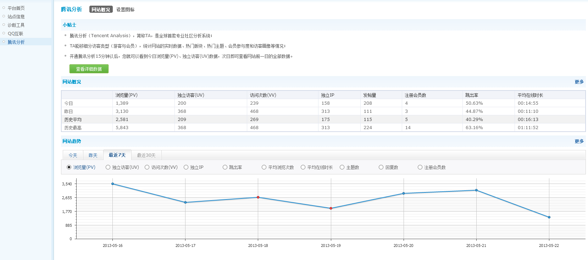
Task: Click the 历史平均 row label
Action: [x=73, y=120]
